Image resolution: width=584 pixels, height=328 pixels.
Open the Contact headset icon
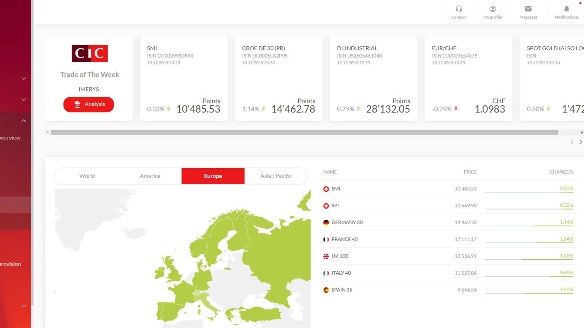tap(458, 9)
